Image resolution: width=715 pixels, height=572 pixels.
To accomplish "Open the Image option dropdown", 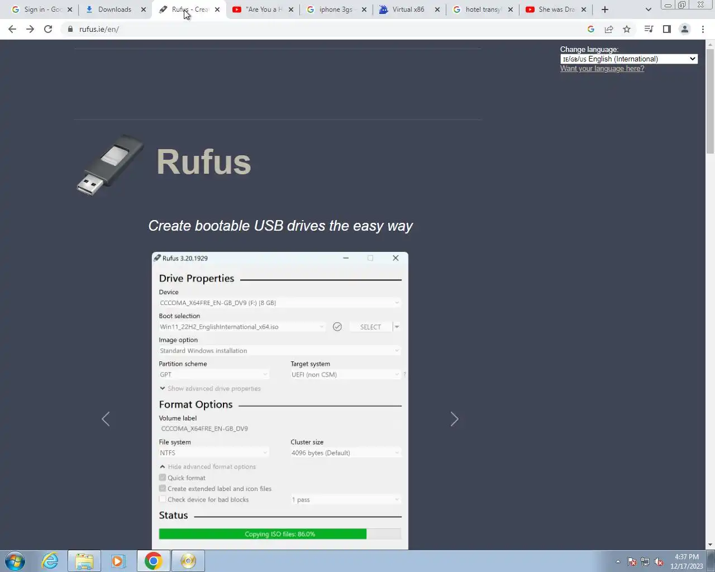I will (x=280, y=351).
